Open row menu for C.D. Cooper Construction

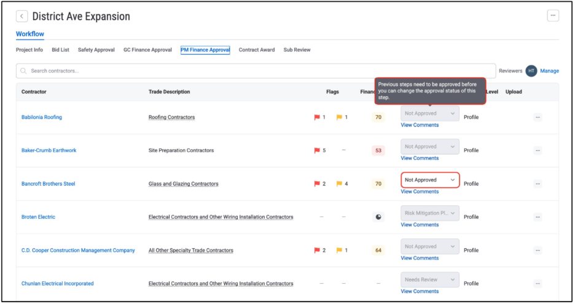pos(538,250)
